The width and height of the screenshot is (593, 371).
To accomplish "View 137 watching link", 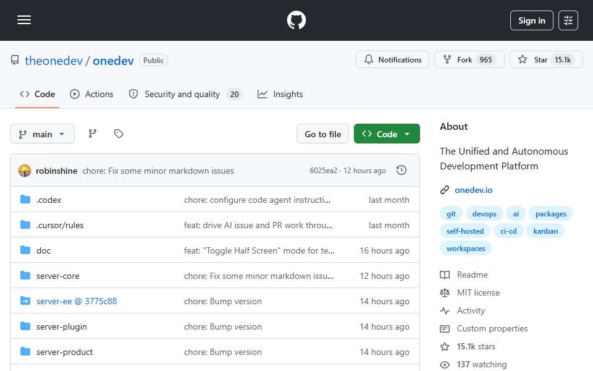I will coord(481,365).
